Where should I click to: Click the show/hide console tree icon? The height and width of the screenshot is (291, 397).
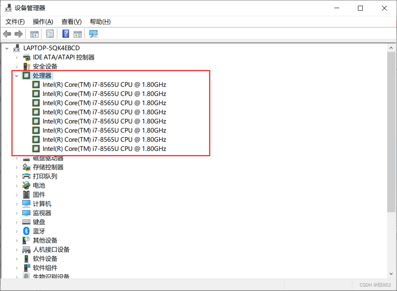[x=34, y=34]
